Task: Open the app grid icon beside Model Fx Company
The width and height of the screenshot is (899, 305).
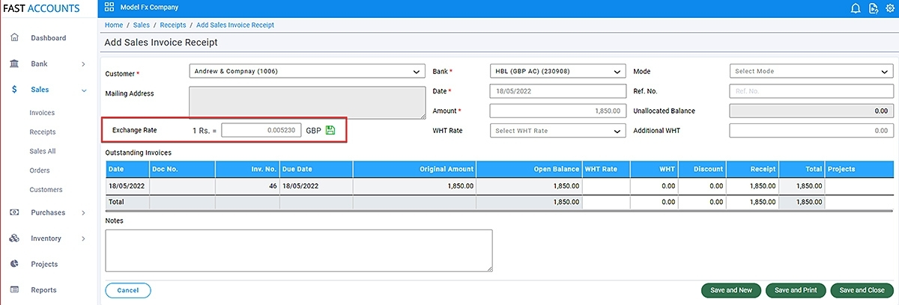Action: (x=109, y=7)
